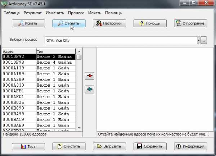Image resolution: width=216 pixels, height=156 pixels.
Task: Open Настройки settings button
Action: click(109, 23)
